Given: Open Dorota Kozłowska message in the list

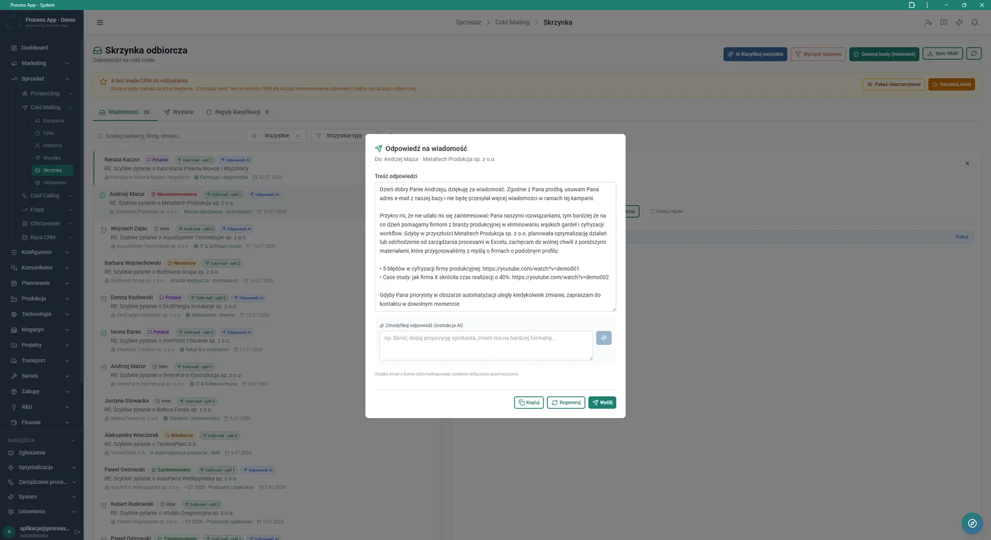Looking at the screenshot, I should point(266,306).
